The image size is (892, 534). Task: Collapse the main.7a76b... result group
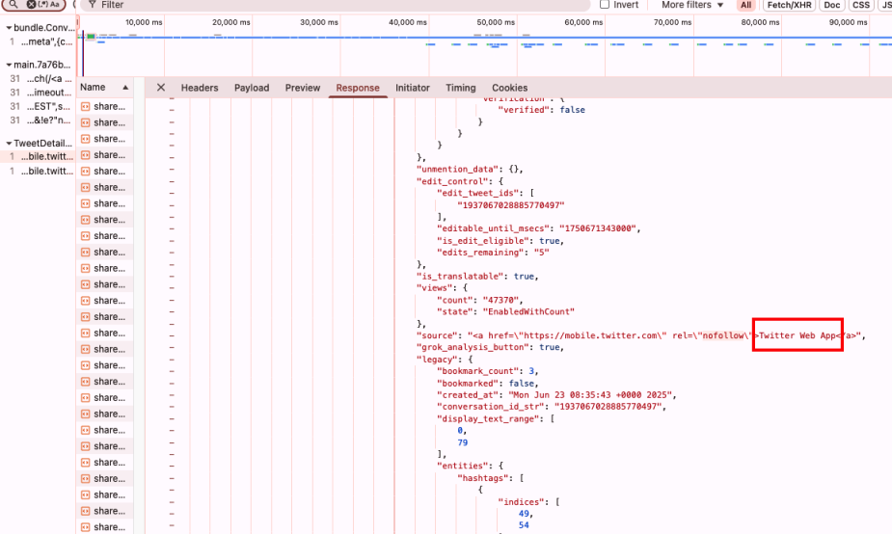pyautogui.click(x=9, y=65)
